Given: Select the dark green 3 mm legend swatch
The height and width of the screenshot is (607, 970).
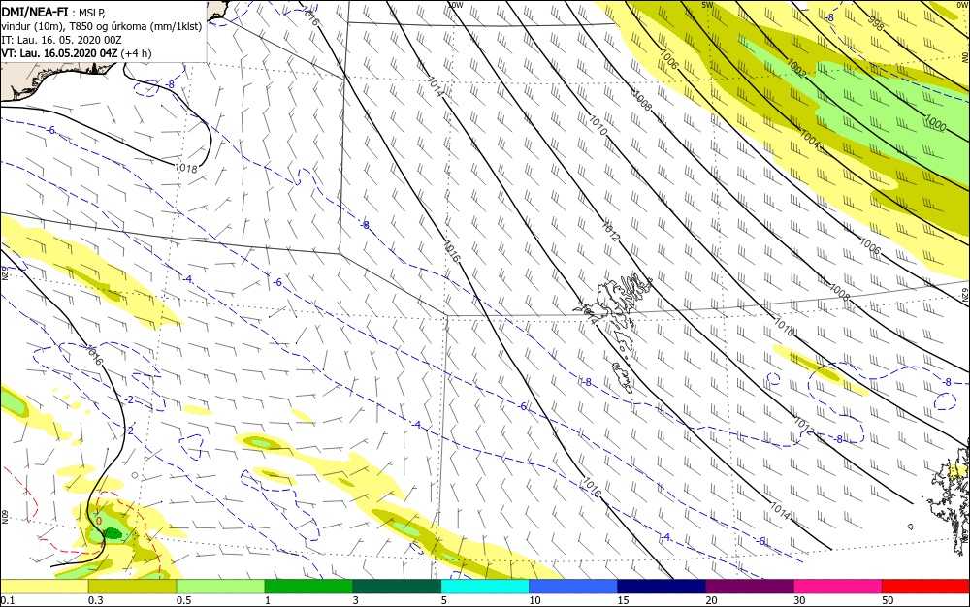Looking at the screenshot, I should tap(397, 587).
